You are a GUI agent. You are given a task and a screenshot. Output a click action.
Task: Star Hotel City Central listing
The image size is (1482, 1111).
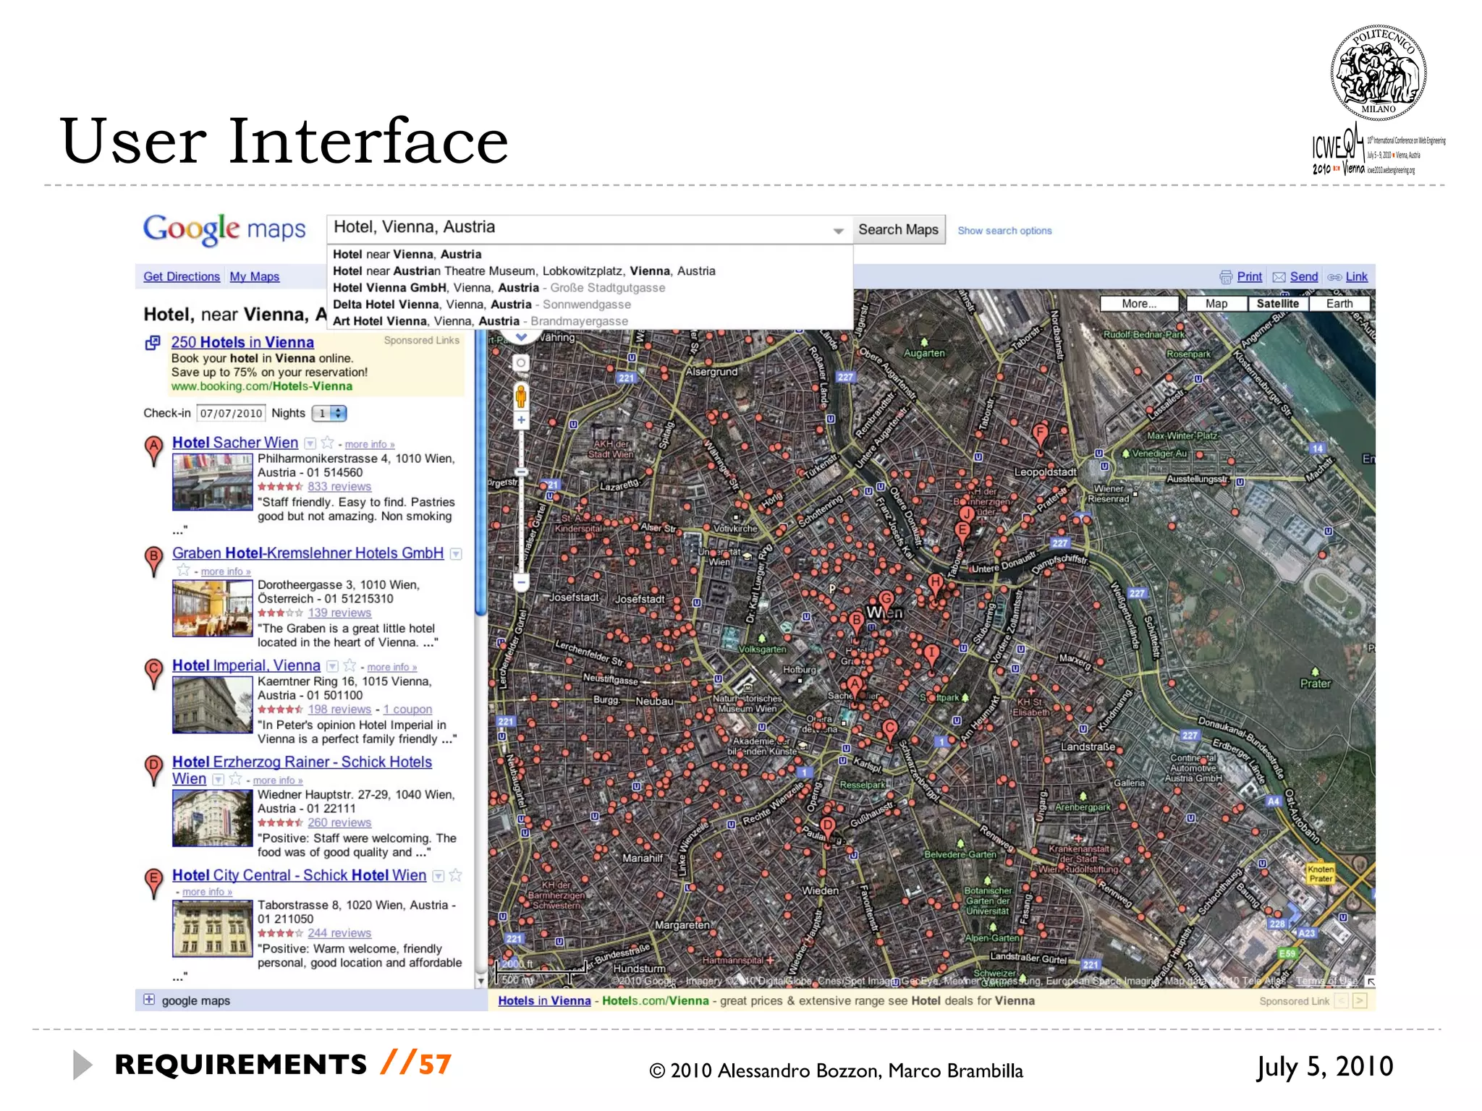(456, 875)
